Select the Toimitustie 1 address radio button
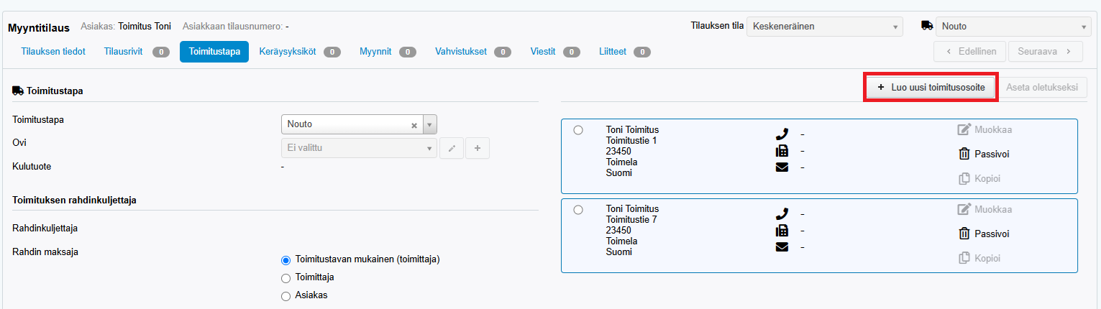The height and width of the screenshot is (309, 1101). coord(578,130)
